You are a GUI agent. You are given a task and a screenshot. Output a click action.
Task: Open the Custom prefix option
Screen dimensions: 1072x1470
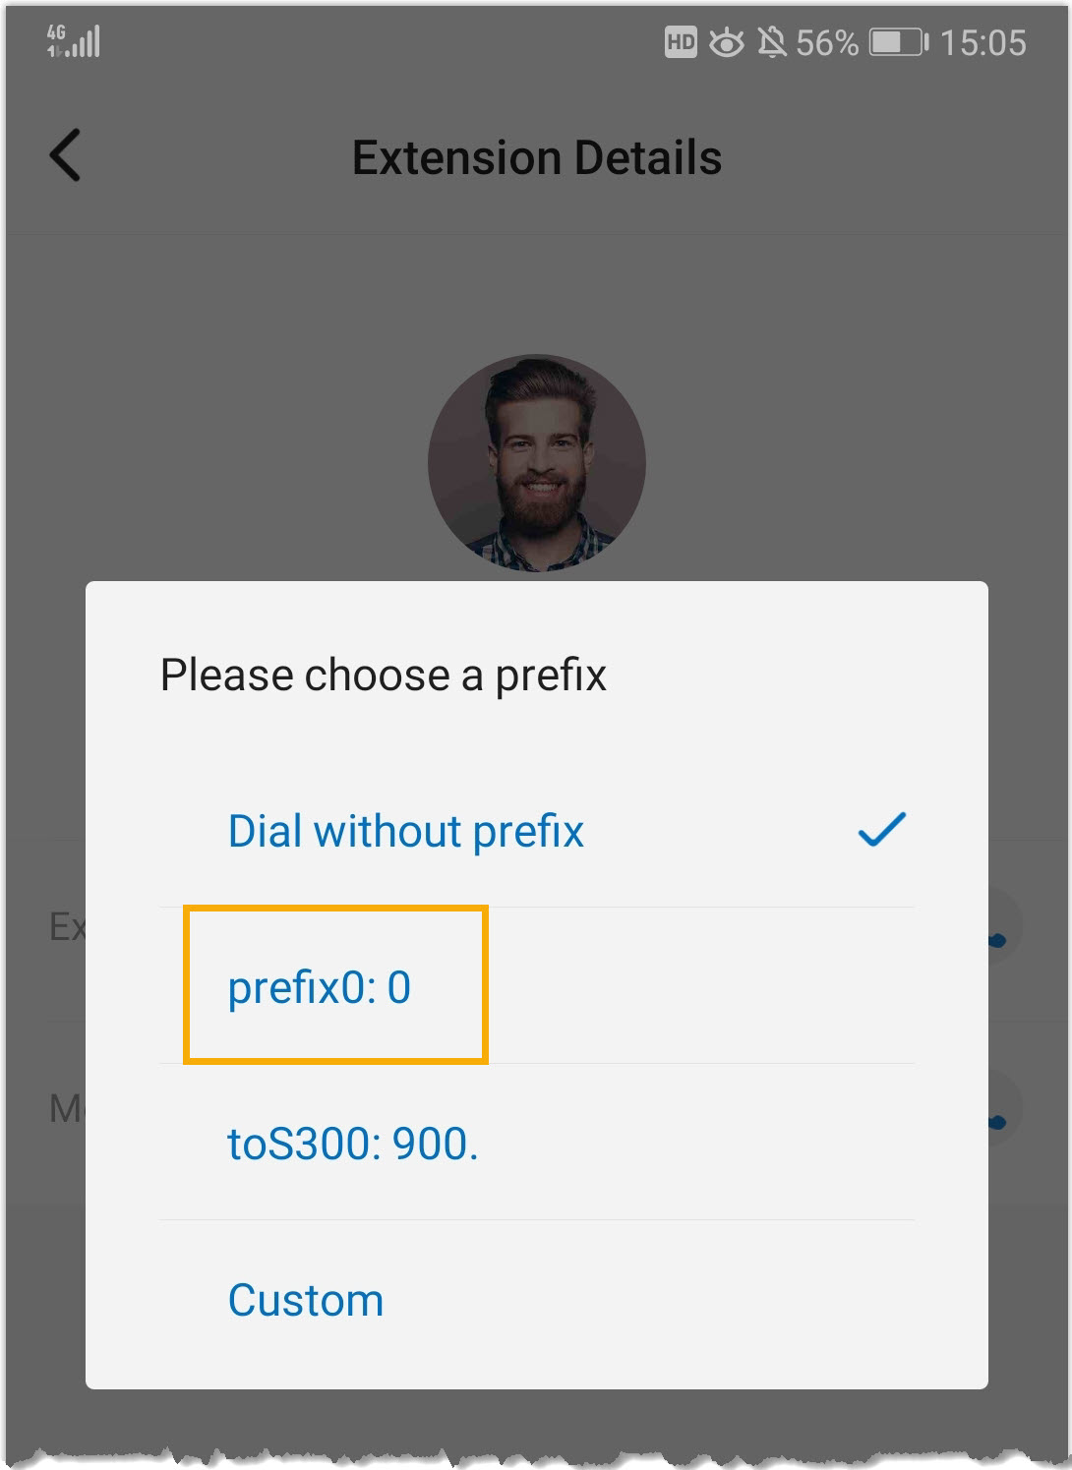[306, 1300]
